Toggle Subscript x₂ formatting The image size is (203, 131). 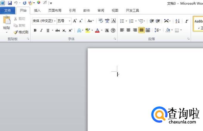pyautogui.click(x=64, y=31)
